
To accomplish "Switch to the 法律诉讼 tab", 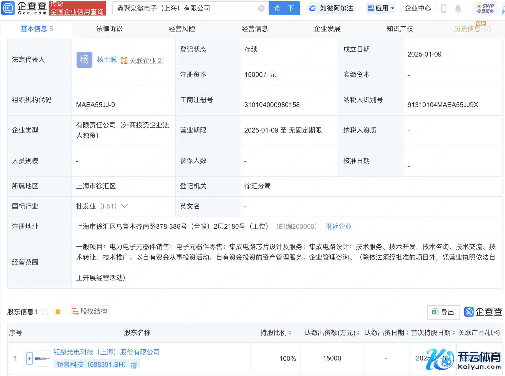I will click(x=109, y=29).
